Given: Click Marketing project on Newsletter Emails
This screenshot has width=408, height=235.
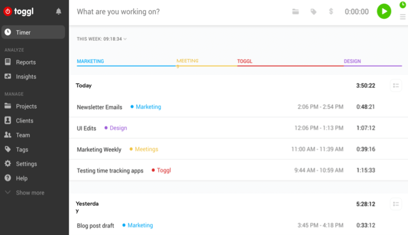Looking at the screenshot, I should (x=146, y=107).
